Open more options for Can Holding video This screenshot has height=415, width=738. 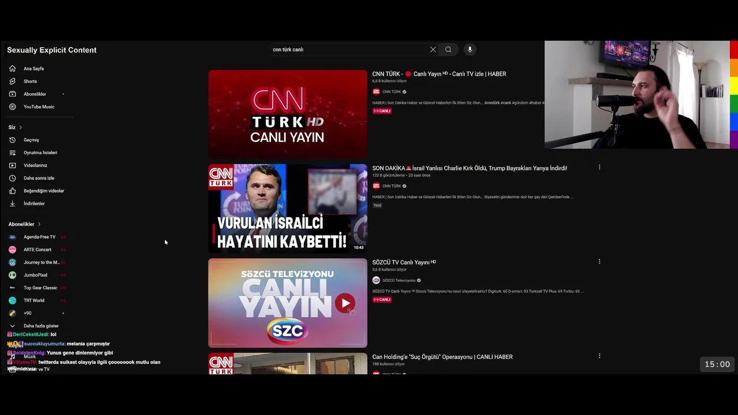point(599,356)
